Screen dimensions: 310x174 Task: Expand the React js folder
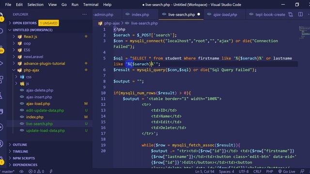[30, 37]
